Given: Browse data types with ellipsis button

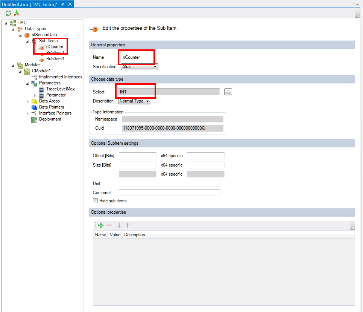Looking at the screenshot, I should (x=228, y=92).
